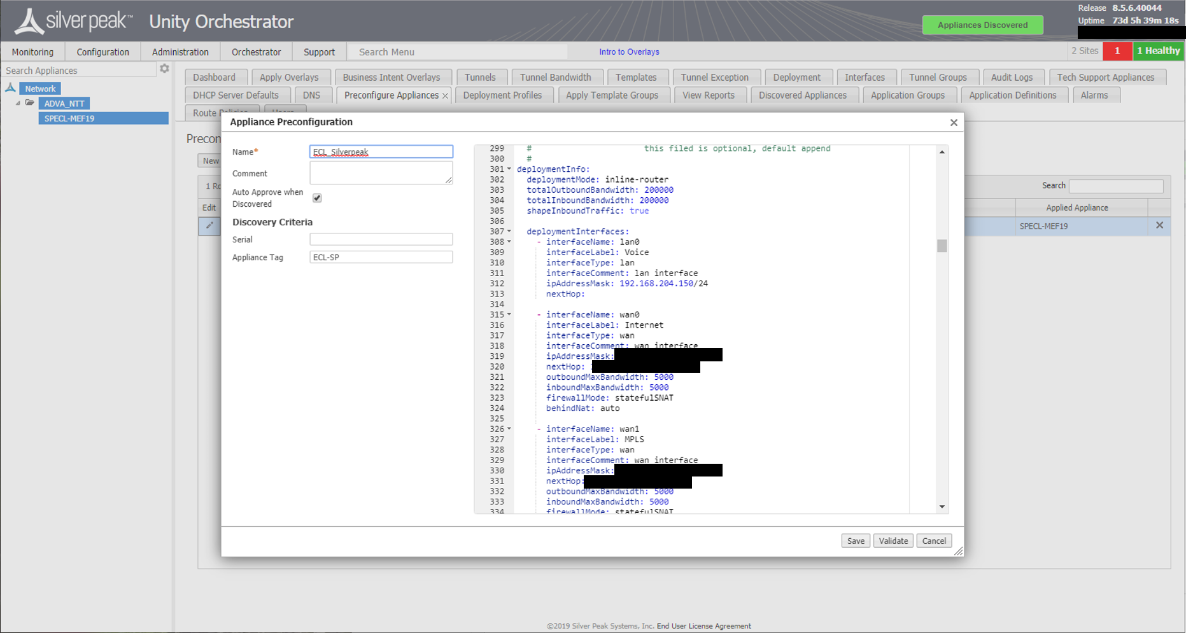Click the red alarm count 1

point(1117,51)
